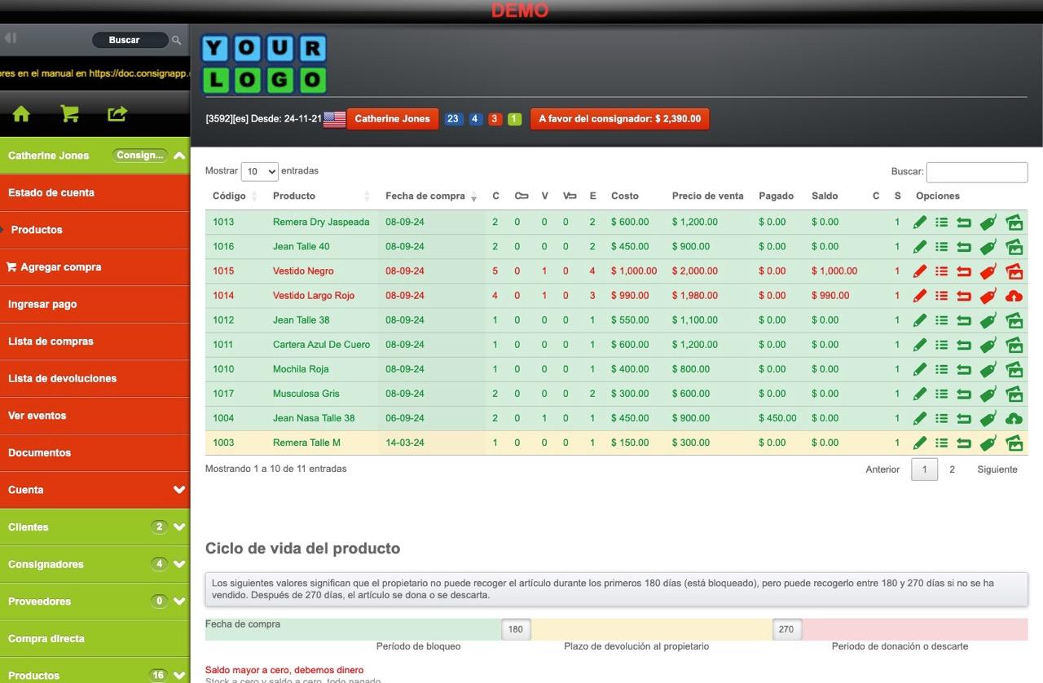Click the cloud upload icon for Jean Nasa Talle 38
The image size is (1043, 683).
[1014, 418]
